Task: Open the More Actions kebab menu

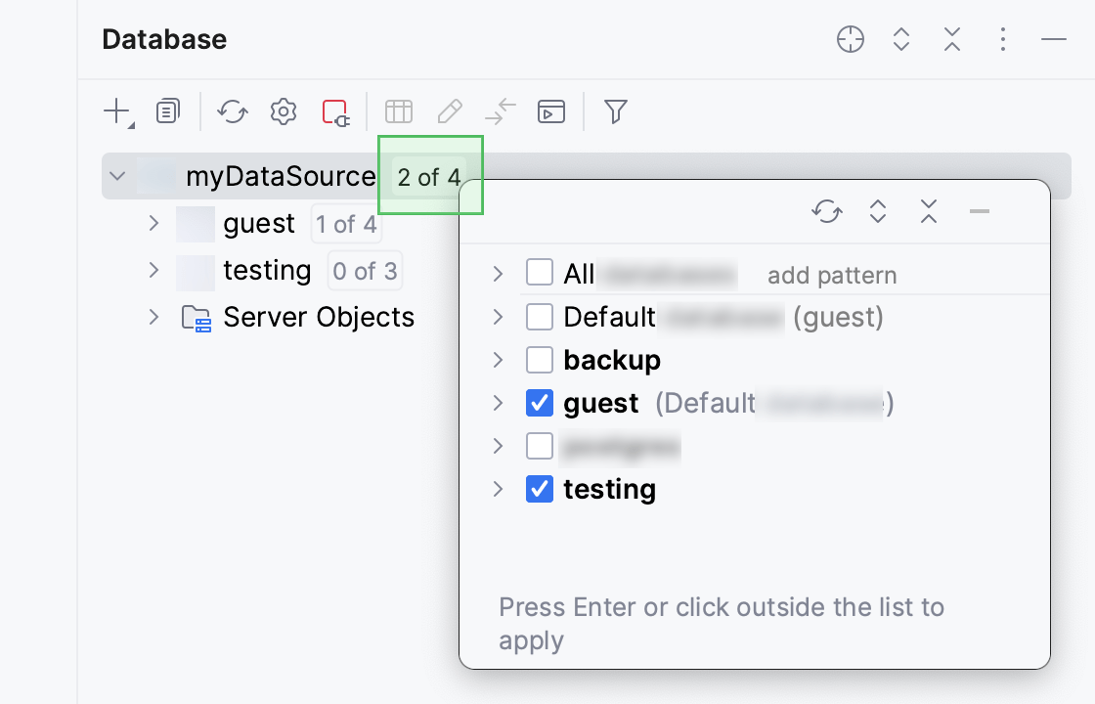Action: 1002,39
